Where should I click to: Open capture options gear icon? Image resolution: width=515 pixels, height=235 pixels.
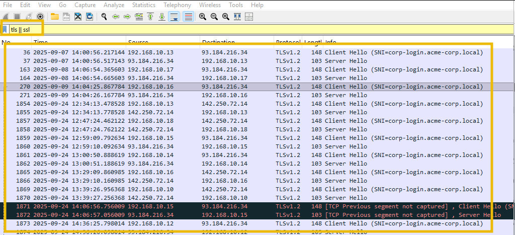click(40, 17)
